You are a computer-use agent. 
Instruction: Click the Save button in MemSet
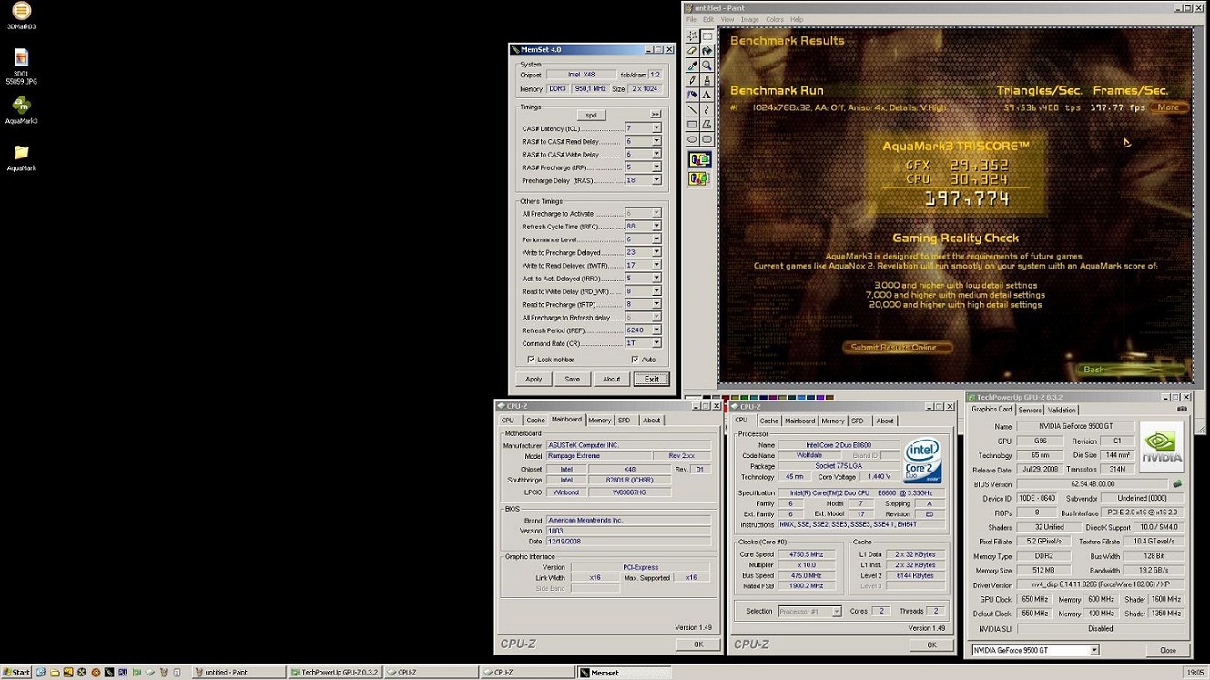point(572,380)
